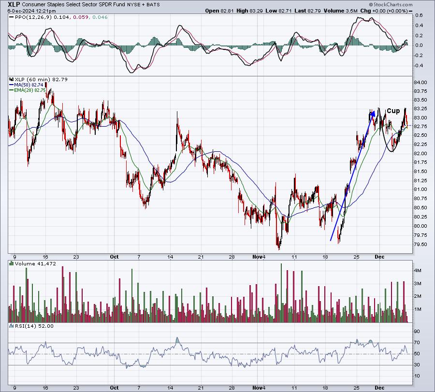435x392 pixels.
Task: Click the candlestick icon beside XLP (60 min)
Action: pyautogui.click(x=12, y=79)
